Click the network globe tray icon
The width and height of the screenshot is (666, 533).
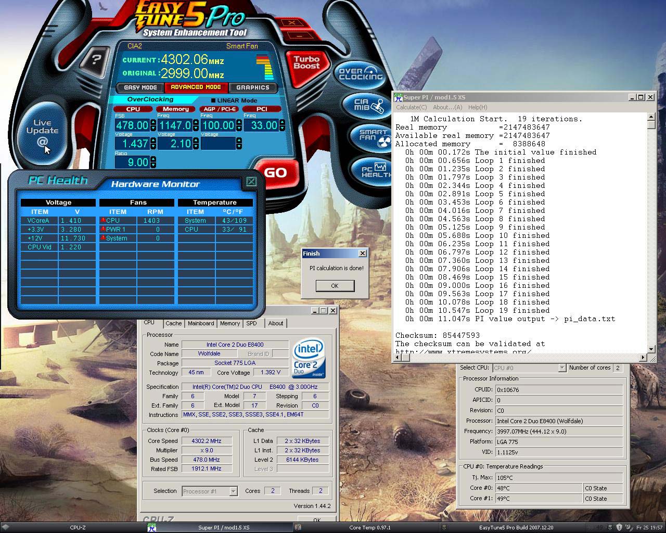coord(629,527)
